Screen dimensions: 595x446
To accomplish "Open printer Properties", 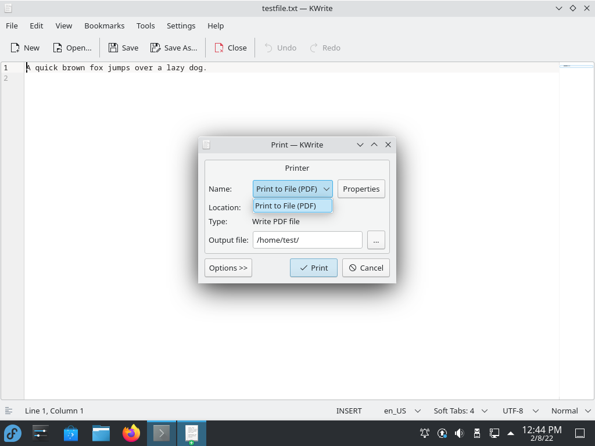I will tap(361, 189).
